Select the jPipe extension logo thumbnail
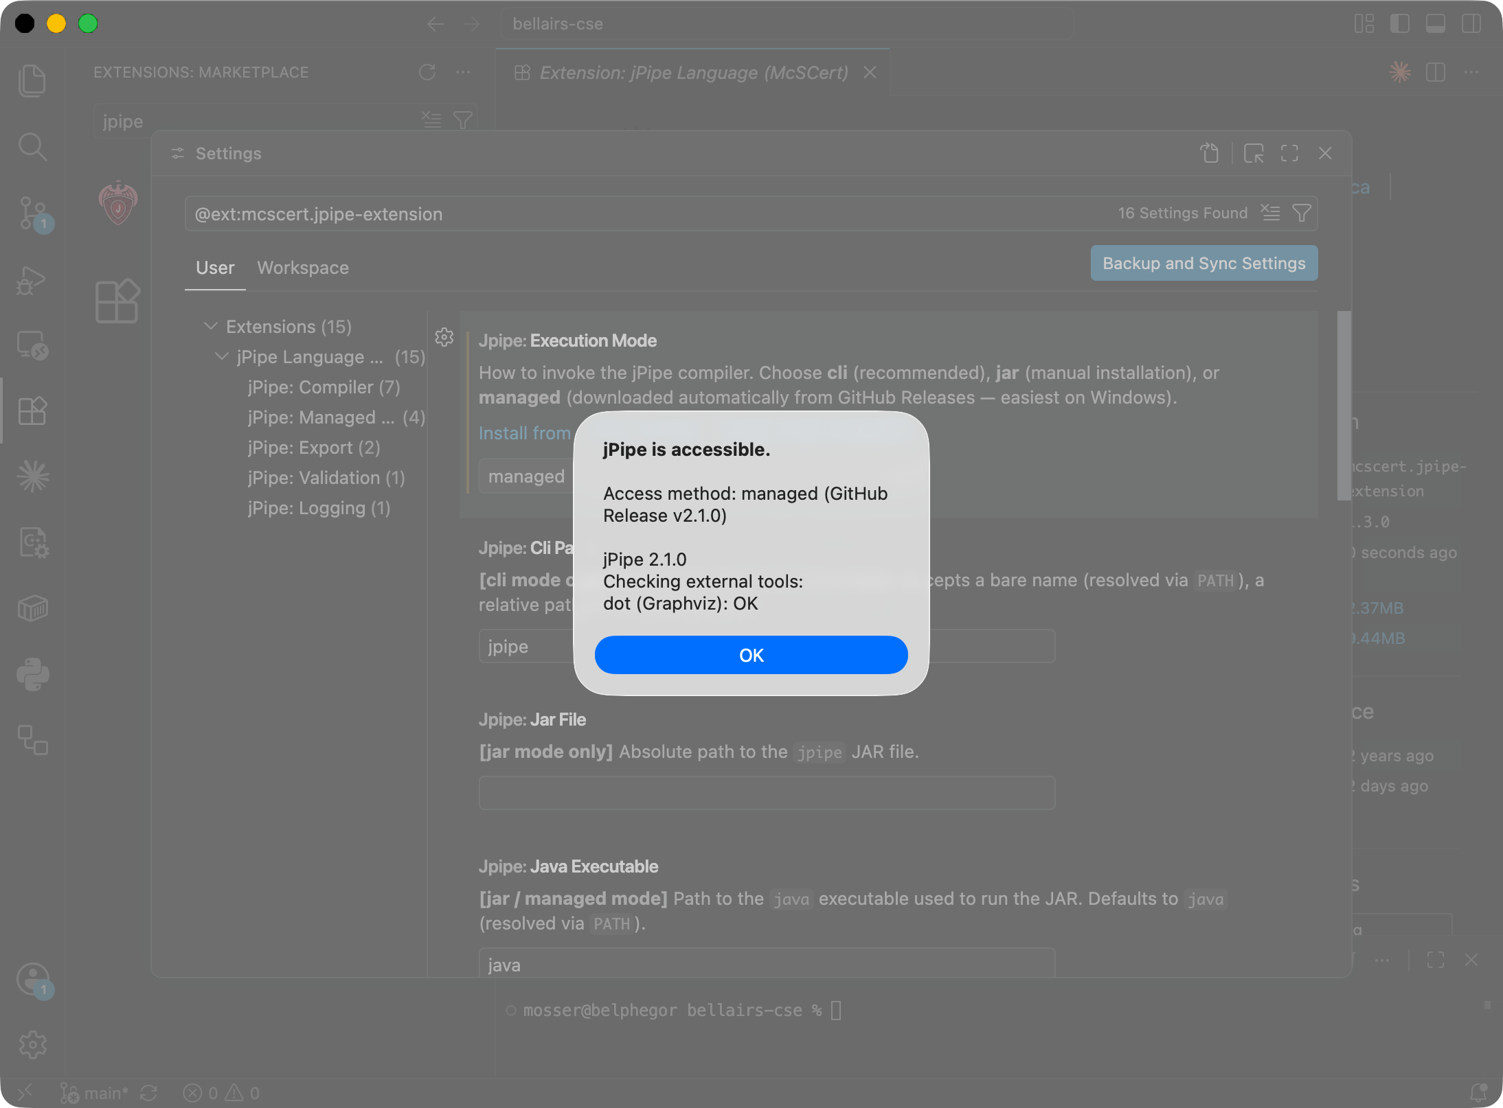Screen dimensions: 1503x1108 [x=118, y=203]
